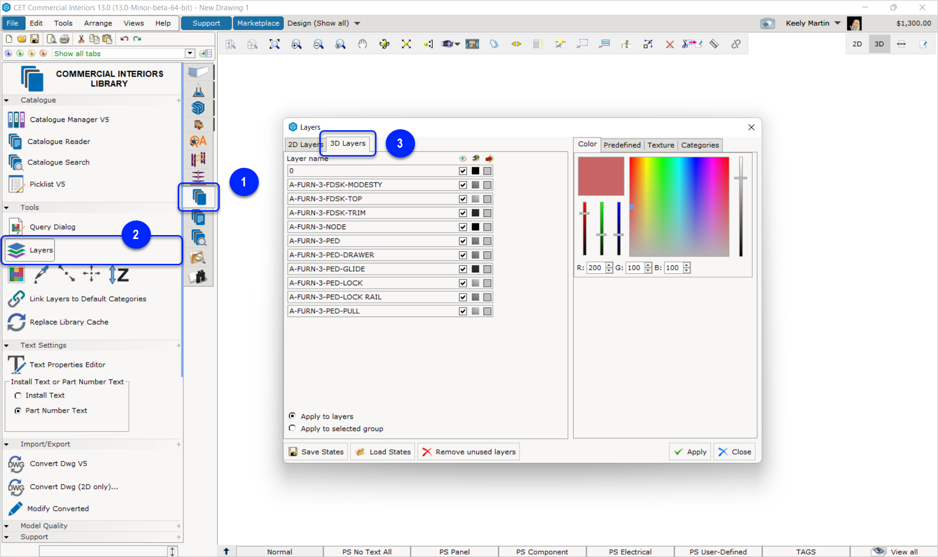Click the Remove unused layers button
938x557 pixels.
(468, 451)
